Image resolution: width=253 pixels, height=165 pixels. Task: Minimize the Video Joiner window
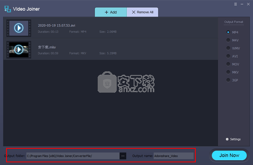(x=242, y=4)
